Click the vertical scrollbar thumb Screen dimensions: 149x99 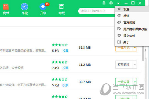(143, 54)
